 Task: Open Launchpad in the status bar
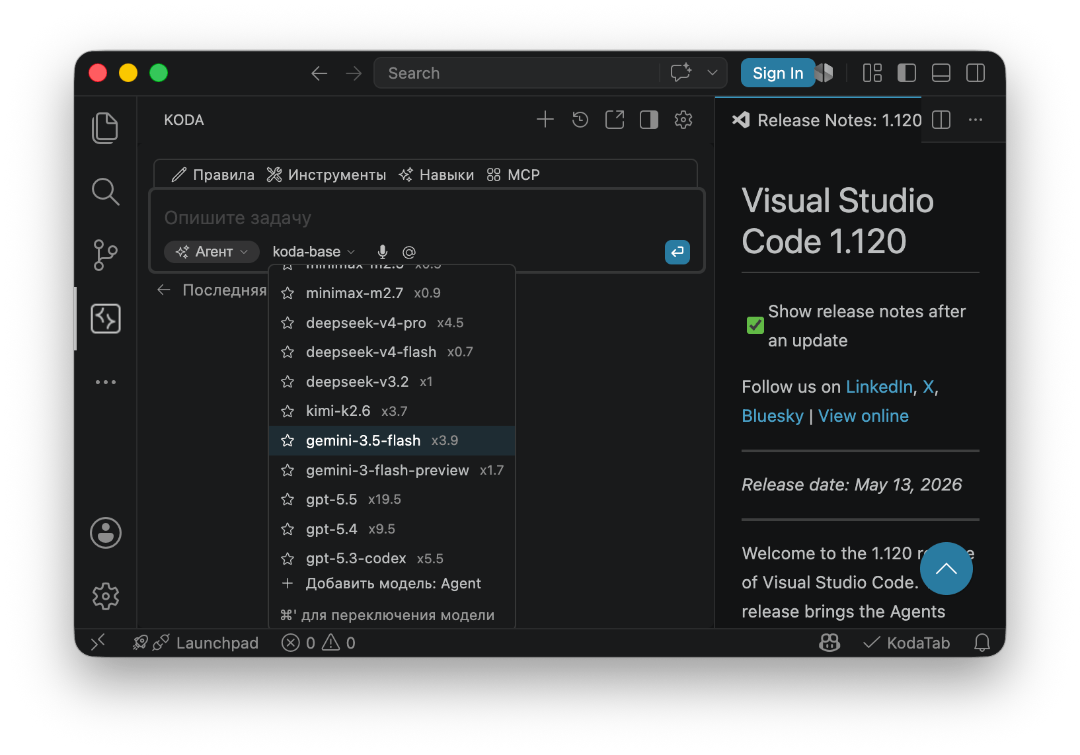[196, 643]
